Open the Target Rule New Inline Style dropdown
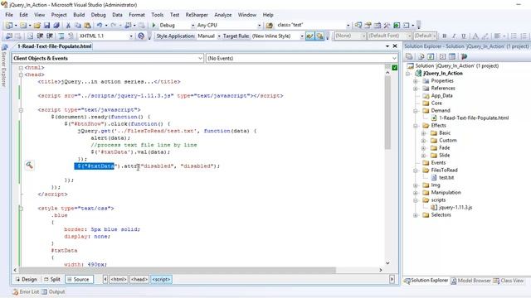The height and width of the screenshot is (298, 531). (x=302, y=36)
